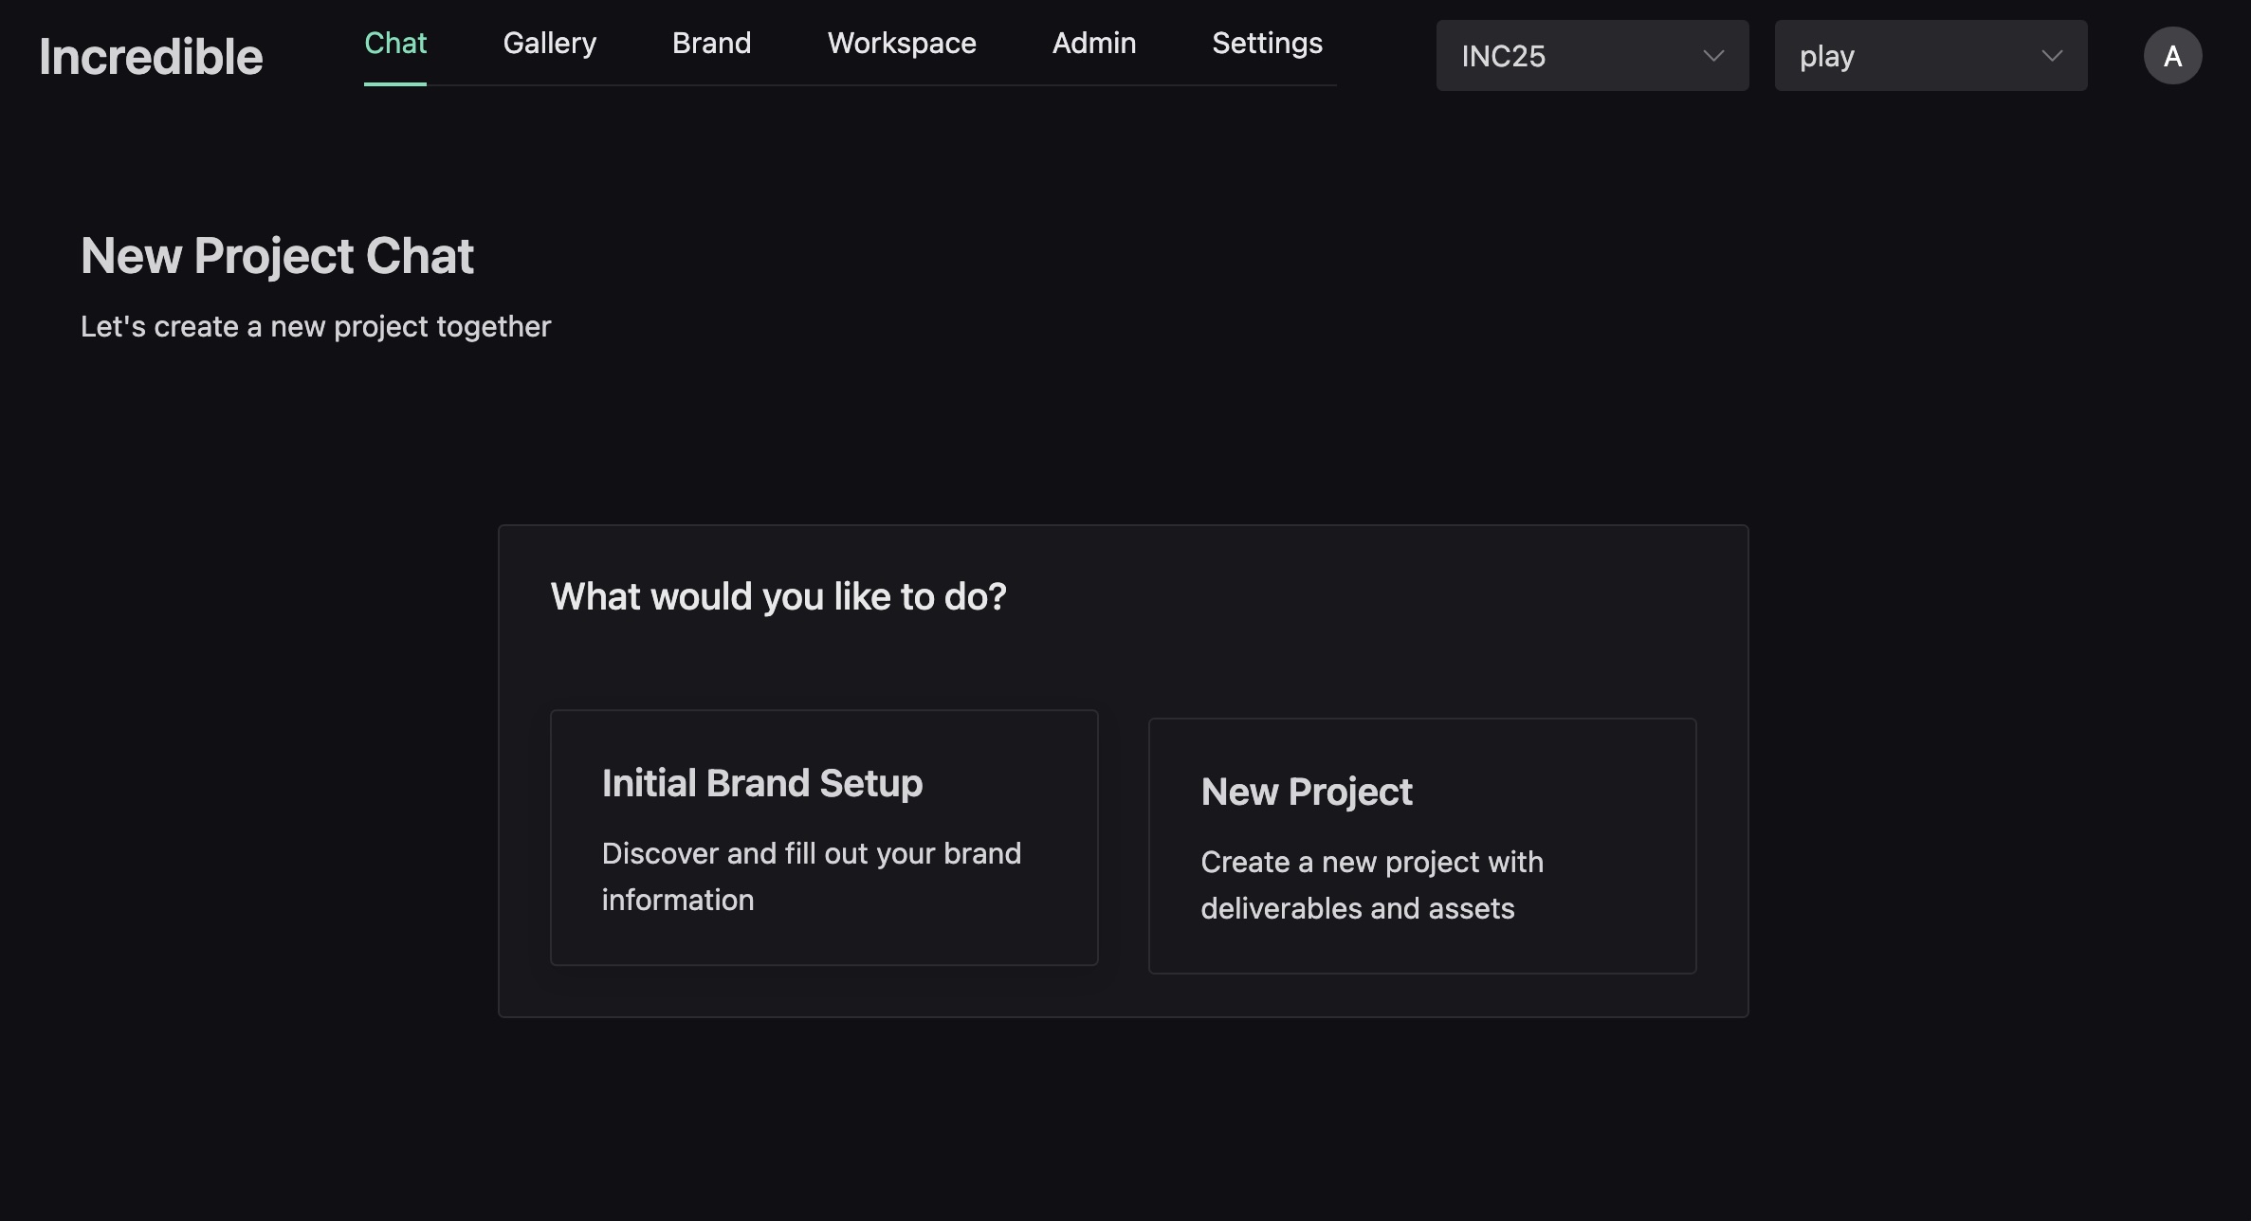2251x1221 pixels.
Task: Switch to the Chat tab
Action: coord(395,44)
